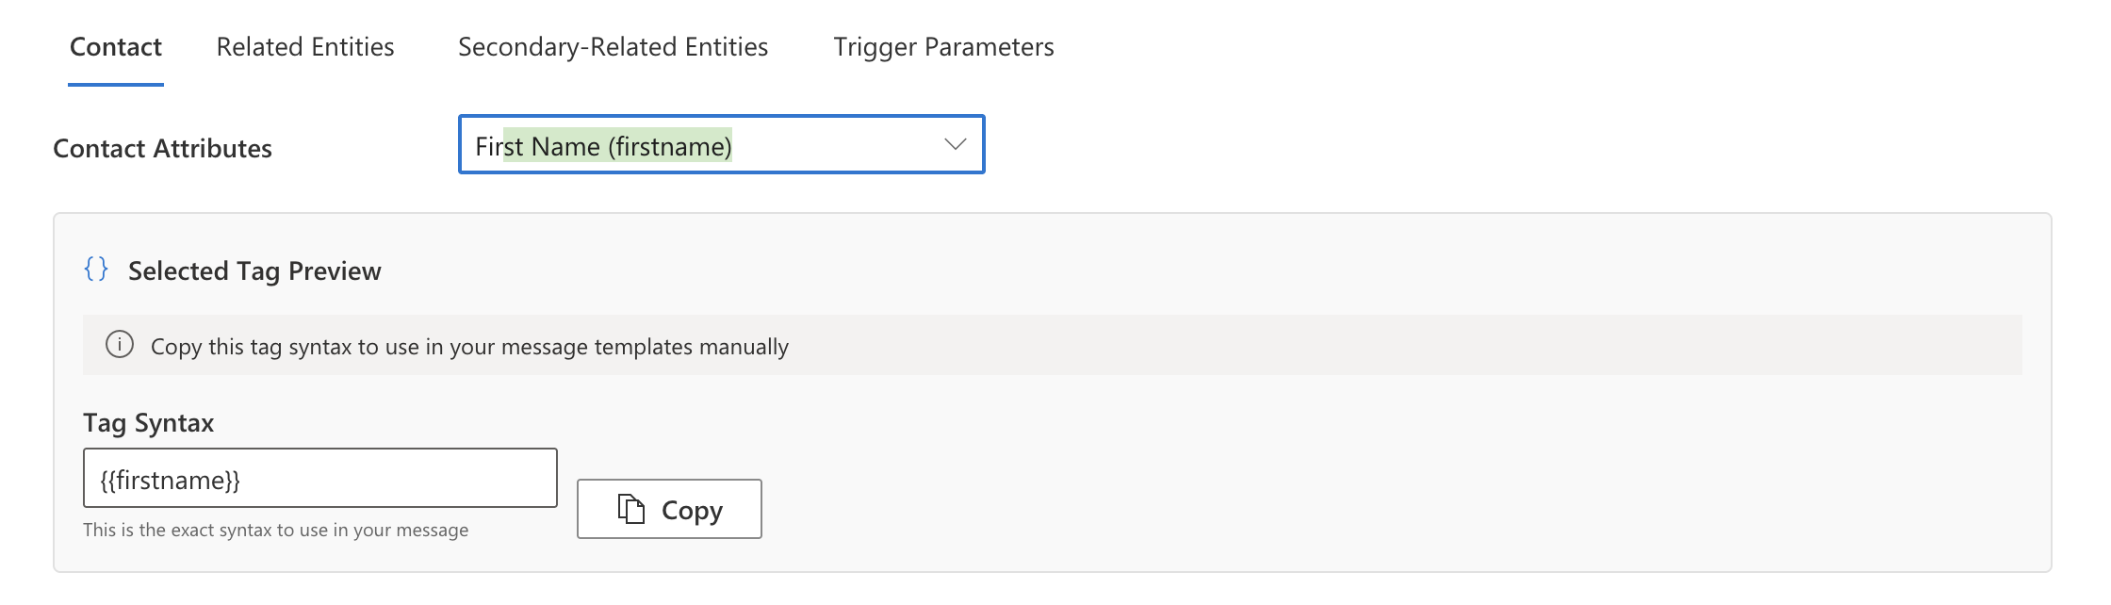Click the blue underline beneath Contact tab
Viewport: 2111px width, 605px height.
[116, 85]
